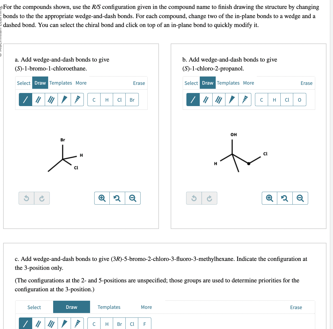Open the More menu in part a
This screenshot has width=333, height=329.
click(81, 83)
